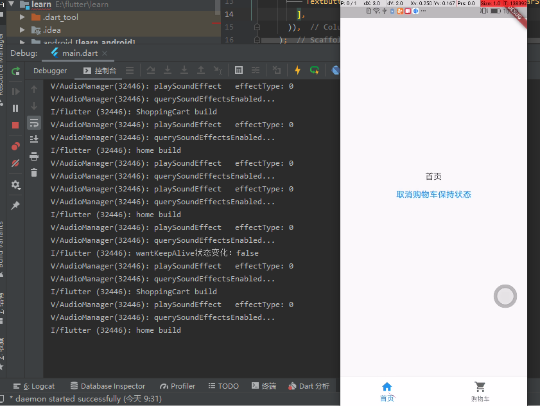Viewport: 540px width, 406px height.
Task: Tap the gray floating circle on emulator
Action: [x=505, y=296]
